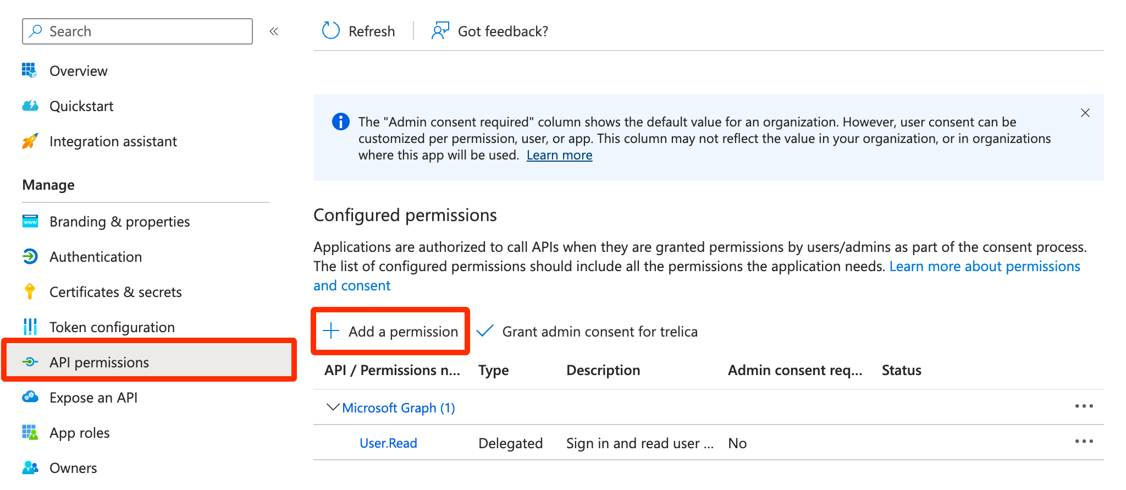
Task: Collapse the Microsoft Graph permission group
Action: (x=332, y=408)
